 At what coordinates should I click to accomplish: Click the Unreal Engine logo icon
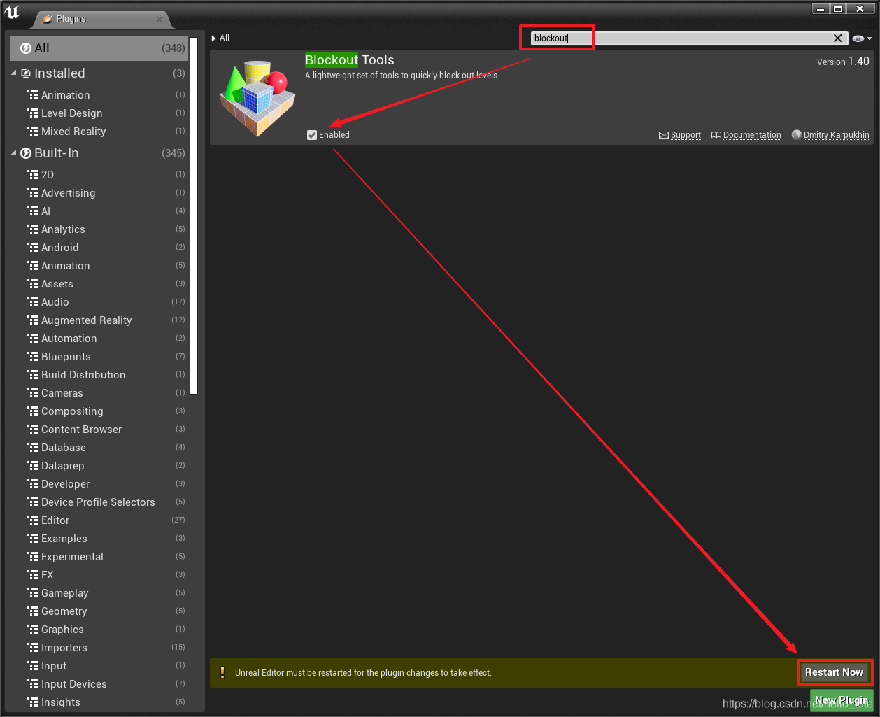12,12
